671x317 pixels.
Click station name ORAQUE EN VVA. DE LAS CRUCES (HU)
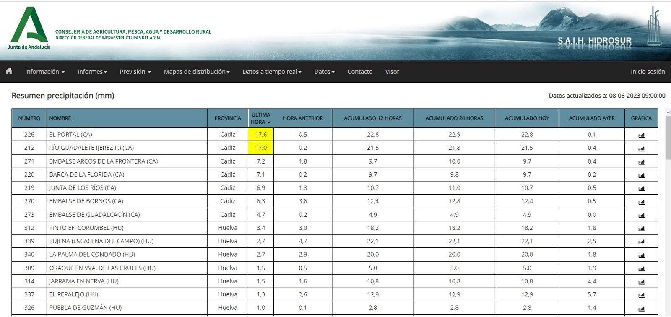pos(102,268)
